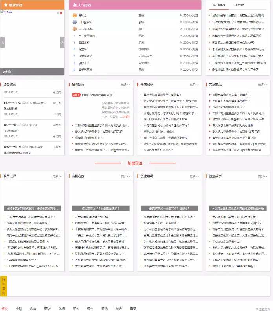Select the red carousel indicator dot

[61, 13]
